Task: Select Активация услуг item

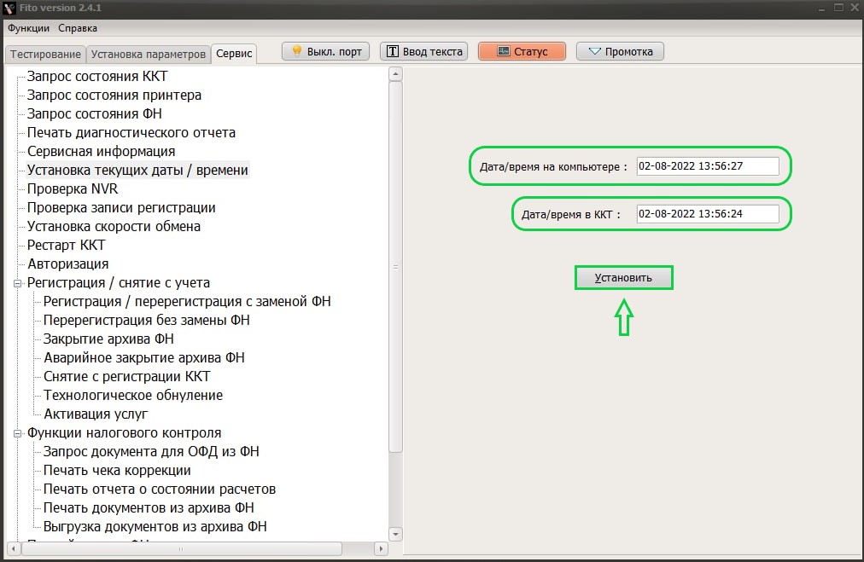Action: coord(96,414)
